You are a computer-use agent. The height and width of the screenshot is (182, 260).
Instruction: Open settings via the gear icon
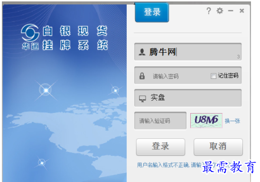pyautogui.click(x=220, y=11)
